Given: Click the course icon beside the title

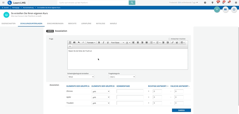Looking at the screenshot, I should pyautogui.click(x=6, y=15).
